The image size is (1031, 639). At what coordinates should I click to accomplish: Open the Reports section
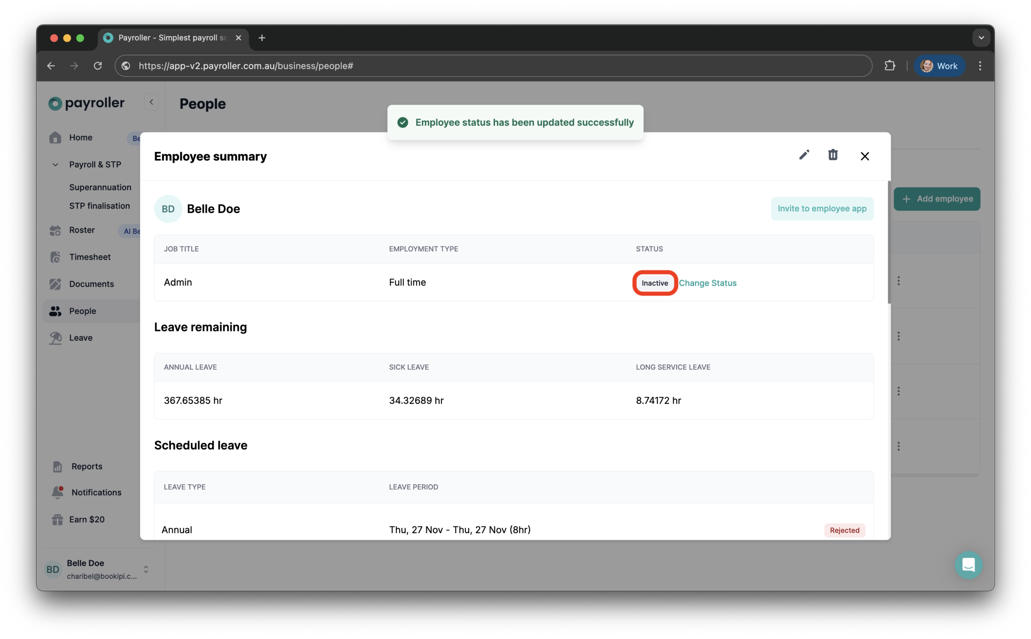87,466
